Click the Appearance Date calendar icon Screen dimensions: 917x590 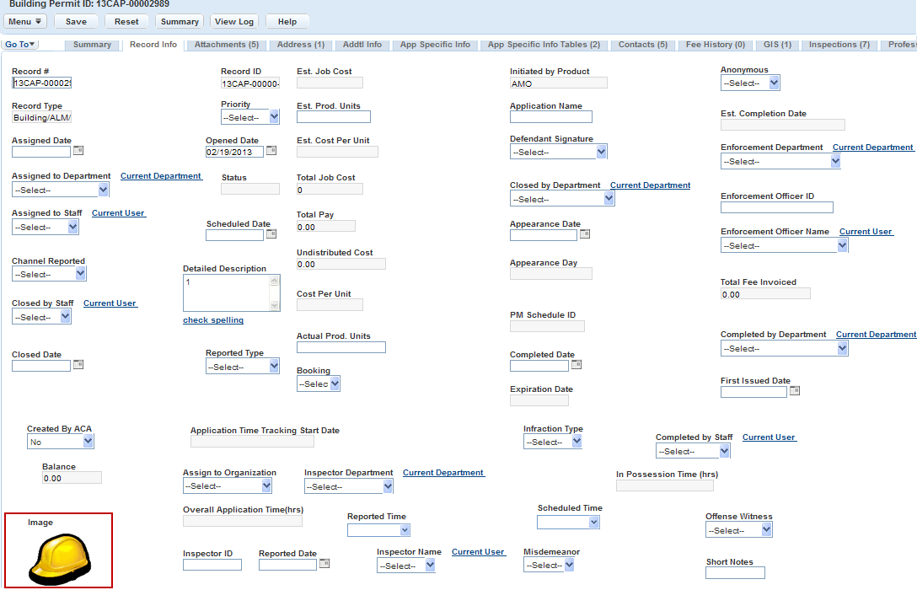pyautogui.click(x=585, y=234)
